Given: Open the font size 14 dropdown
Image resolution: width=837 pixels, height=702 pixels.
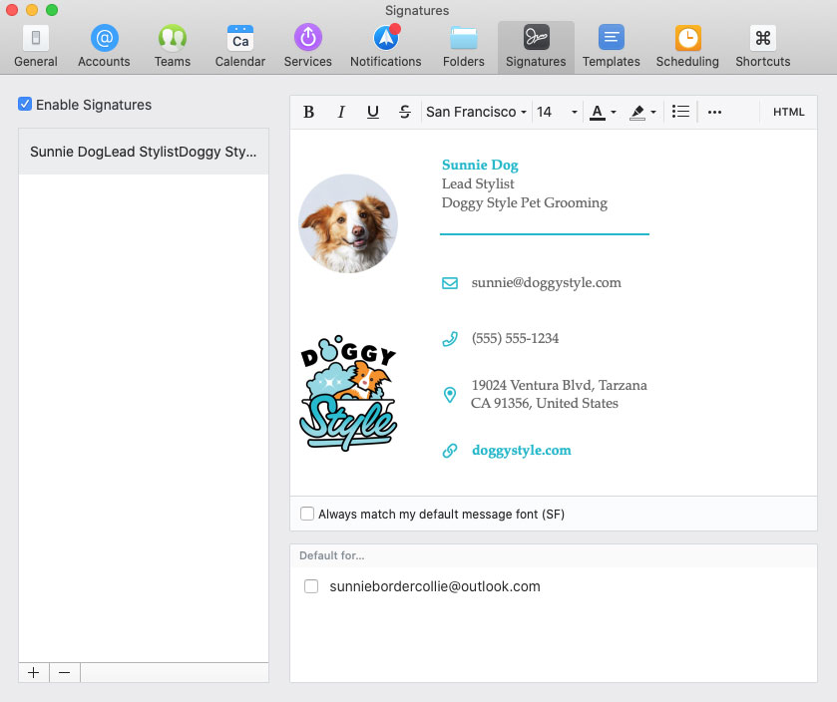Looking at the screenshot, I should 557,112.
